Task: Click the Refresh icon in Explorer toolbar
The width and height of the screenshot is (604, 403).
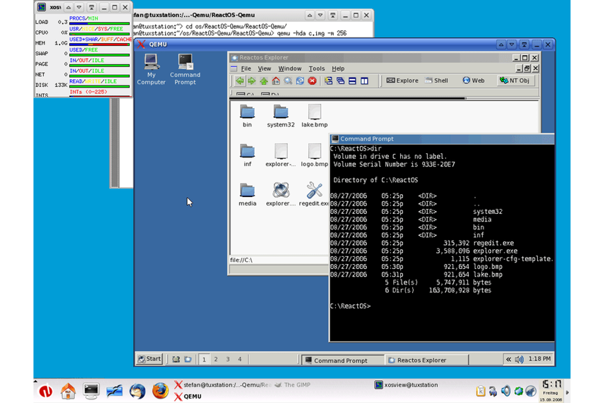Action: pyautogui.click(x=300, y=81)
